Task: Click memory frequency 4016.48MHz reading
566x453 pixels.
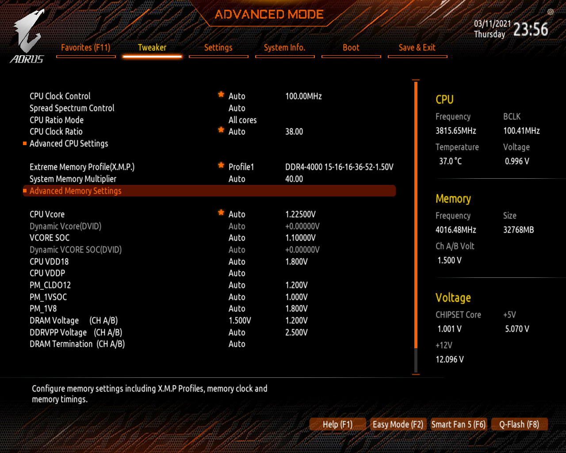Action: point(456,230)
